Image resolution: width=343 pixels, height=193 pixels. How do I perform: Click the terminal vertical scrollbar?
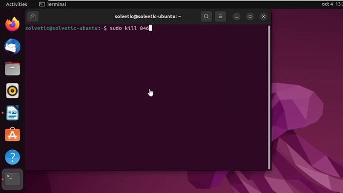[x=269, y=98]
